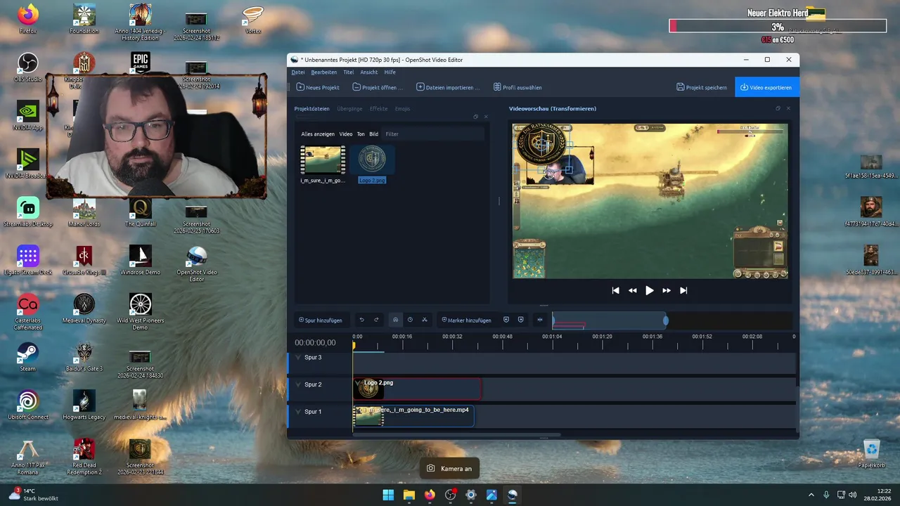The height and width of the screenshot is (506, 900).
Task: Open Firefox from the taskbar
Action: pos(430,495)
